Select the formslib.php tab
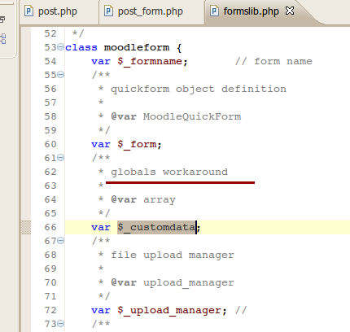 252,11
